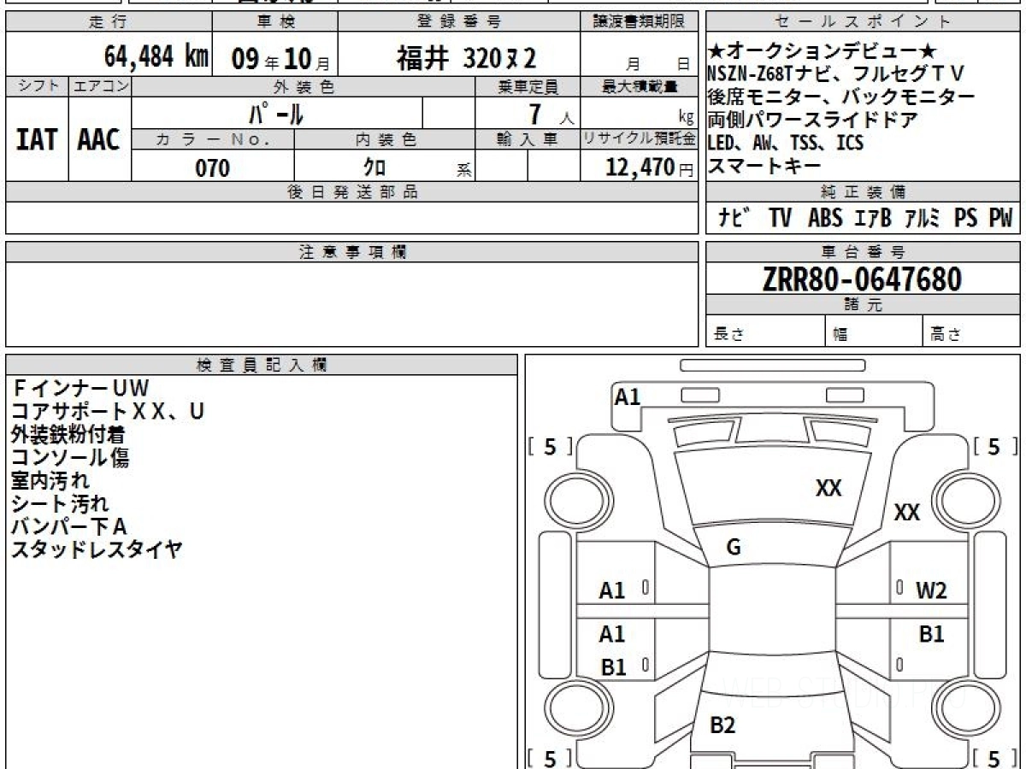Select exterior color パール
The height and width of the screenshot is (769, 1026).
coord(276,114)
